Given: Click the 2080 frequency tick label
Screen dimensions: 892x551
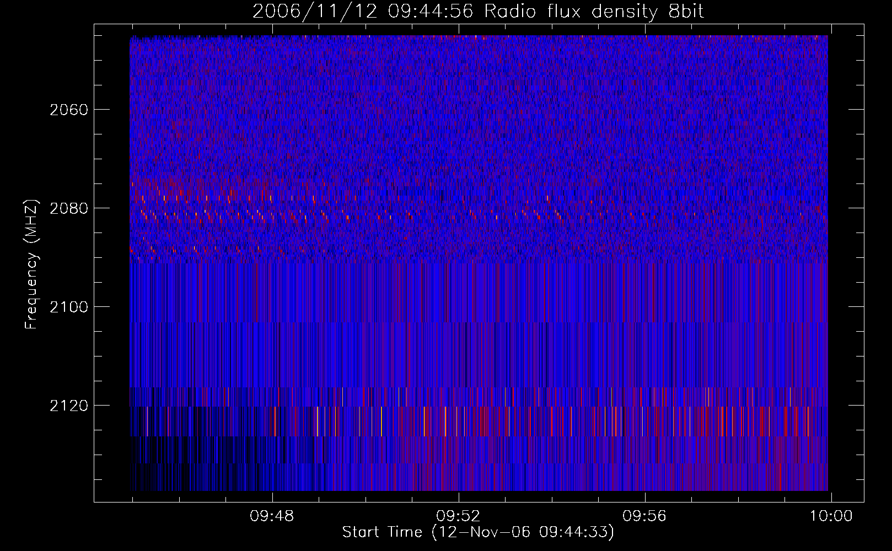Looking at the screenshot, I should [69, 208].
